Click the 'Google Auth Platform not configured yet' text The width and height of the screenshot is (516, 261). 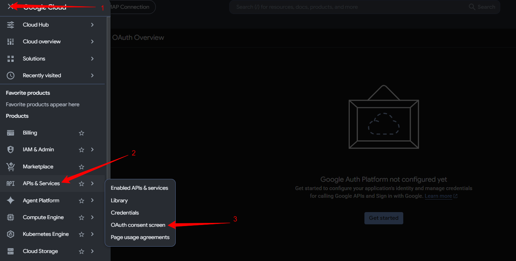384,180
